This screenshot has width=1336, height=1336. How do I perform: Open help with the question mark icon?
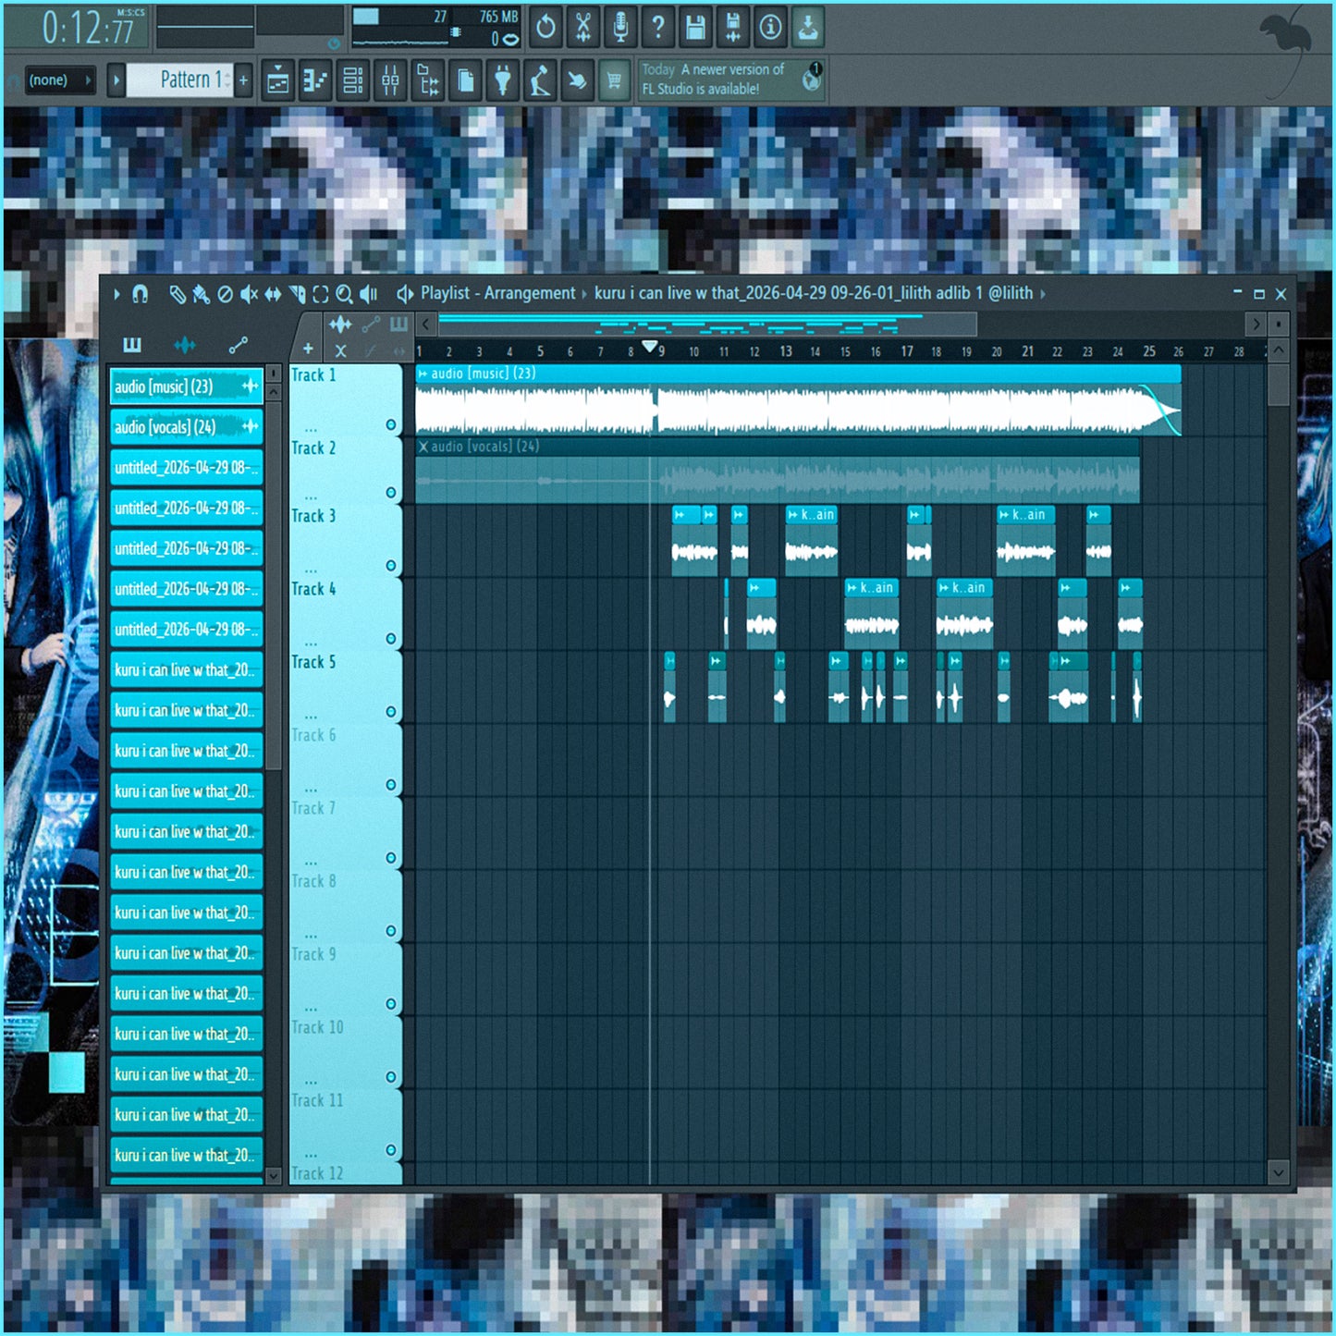click(x=658, y=28)
